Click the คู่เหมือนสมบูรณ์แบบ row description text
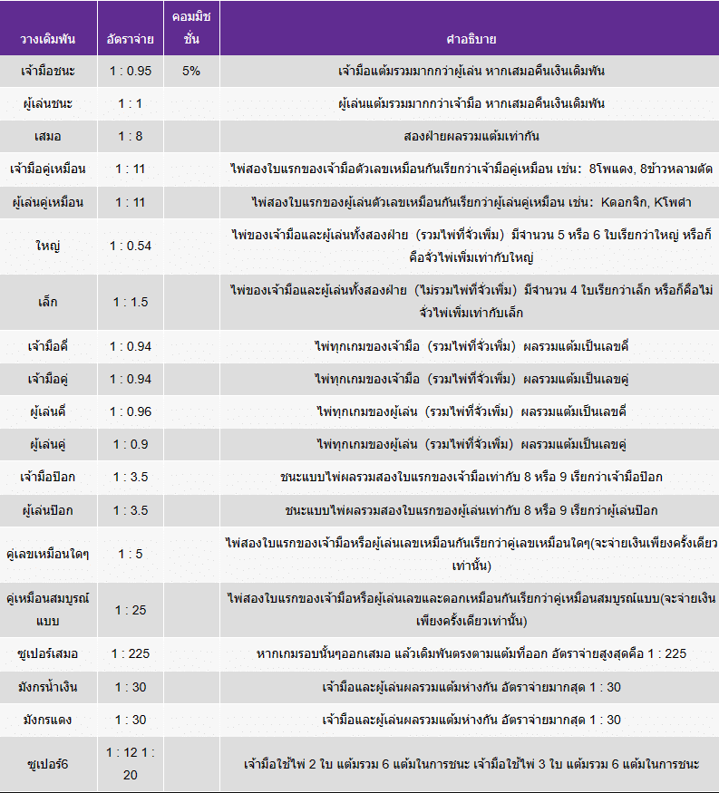The width and height of the screenshot is (719, 793). tap(471, 609)
